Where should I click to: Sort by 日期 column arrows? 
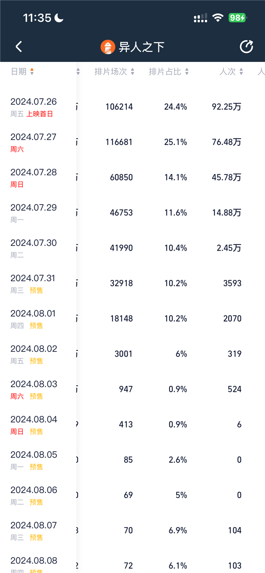[x=32, y=72]
